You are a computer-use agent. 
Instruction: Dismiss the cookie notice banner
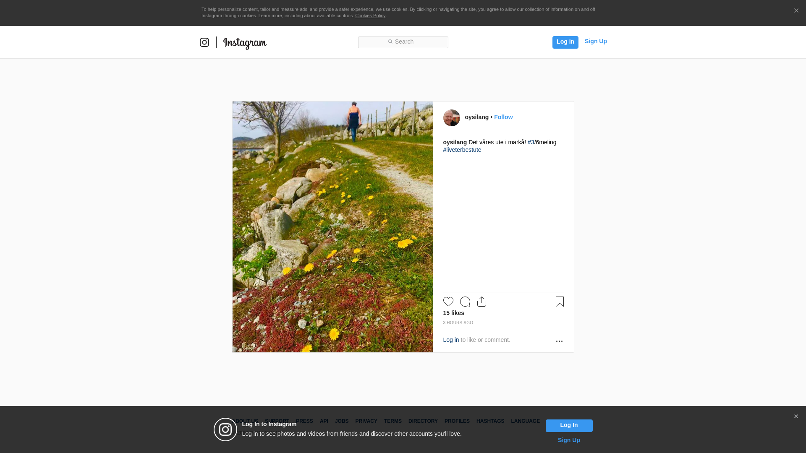click(796, 10)
